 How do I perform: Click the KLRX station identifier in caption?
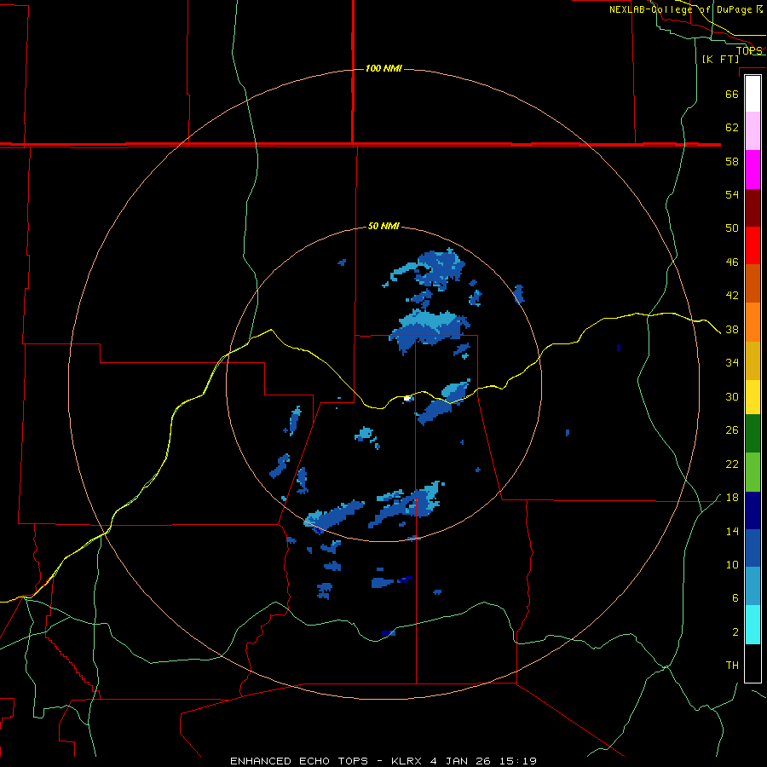point(407,761)
